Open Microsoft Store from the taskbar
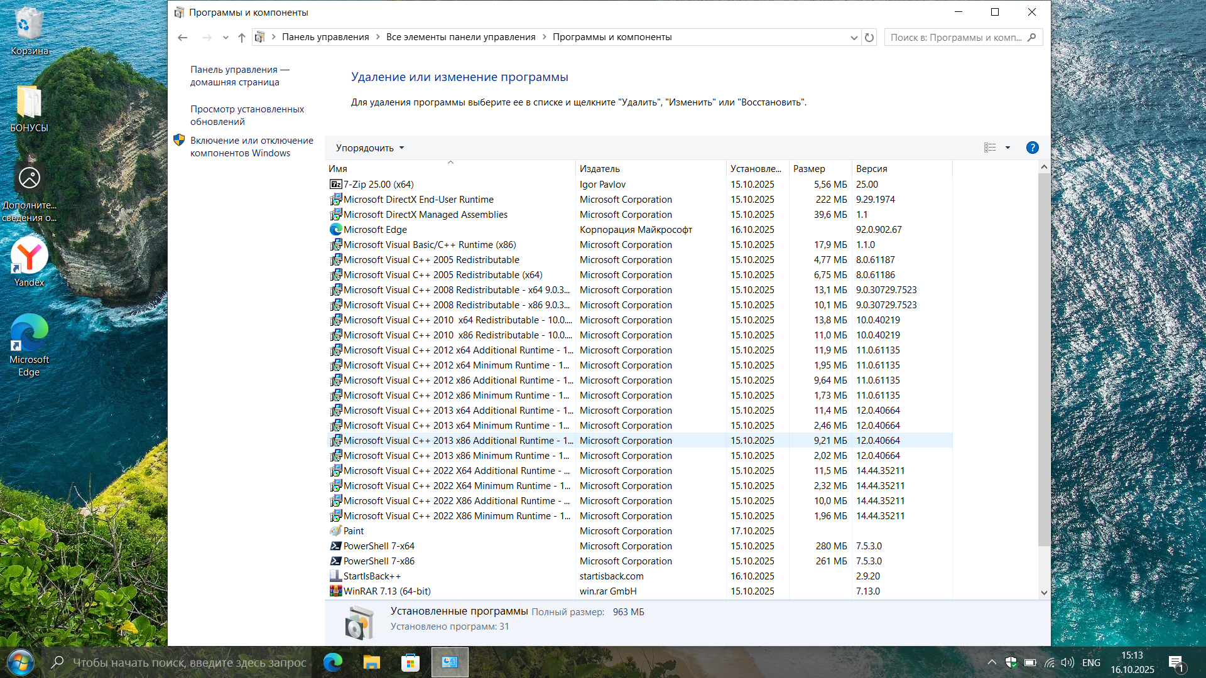Image resolution: width=1206 pixels, height=678 pixels. pyautogui.click(x=410, y=662)
